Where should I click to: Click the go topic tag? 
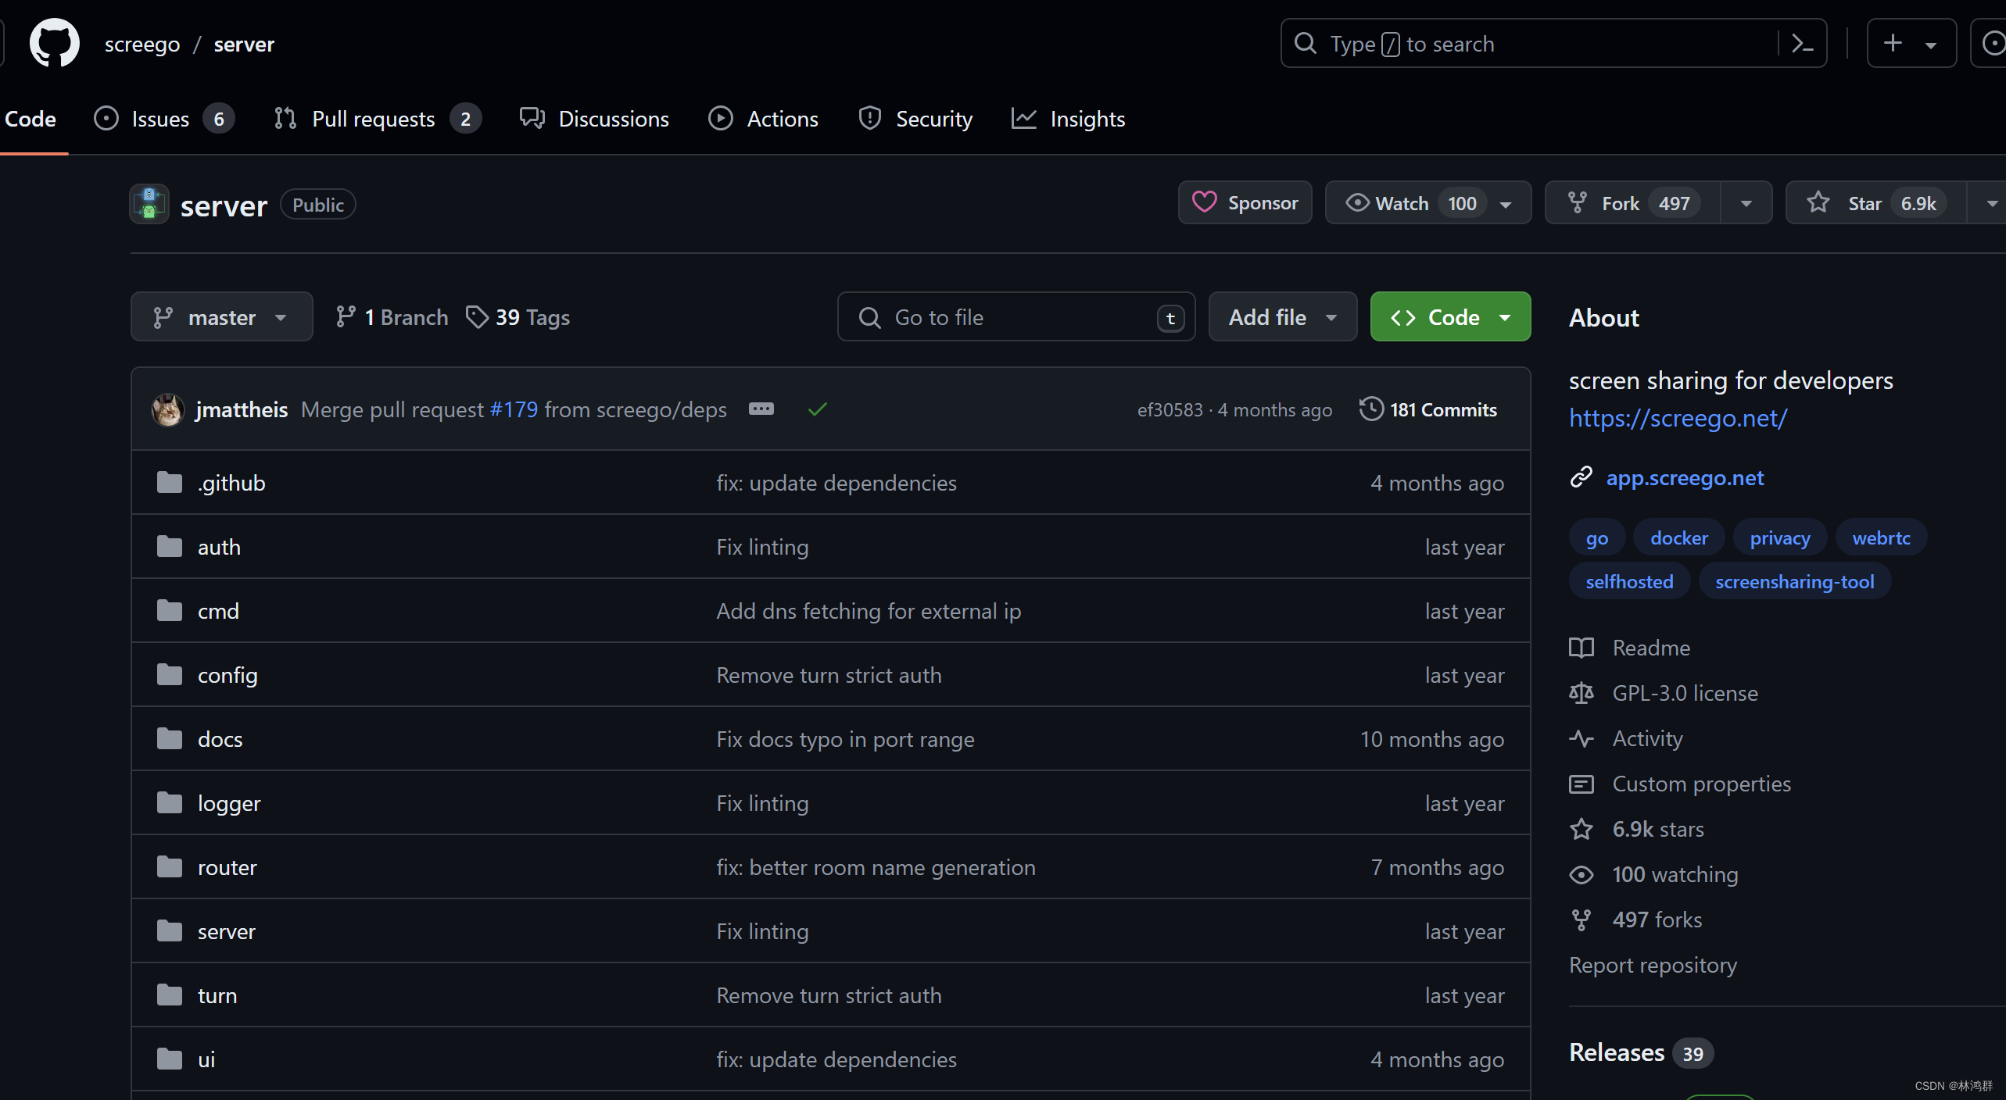[x=1597, y=538]
